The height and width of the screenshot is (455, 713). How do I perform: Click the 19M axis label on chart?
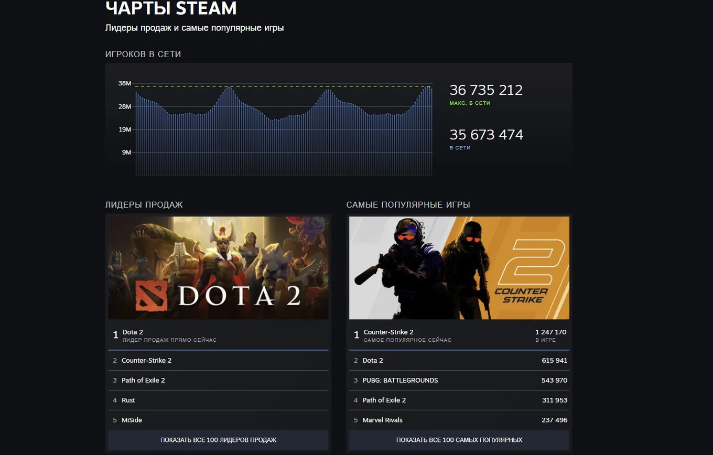125,129
